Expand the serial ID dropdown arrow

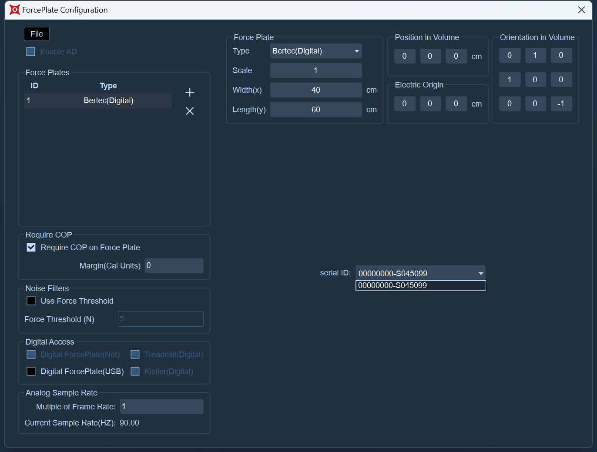(480, 274)
